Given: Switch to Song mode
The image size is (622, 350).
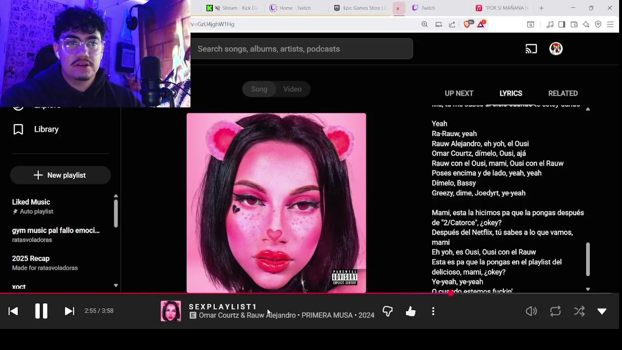Looking at the screenshot, I should (x=259, y=89).
